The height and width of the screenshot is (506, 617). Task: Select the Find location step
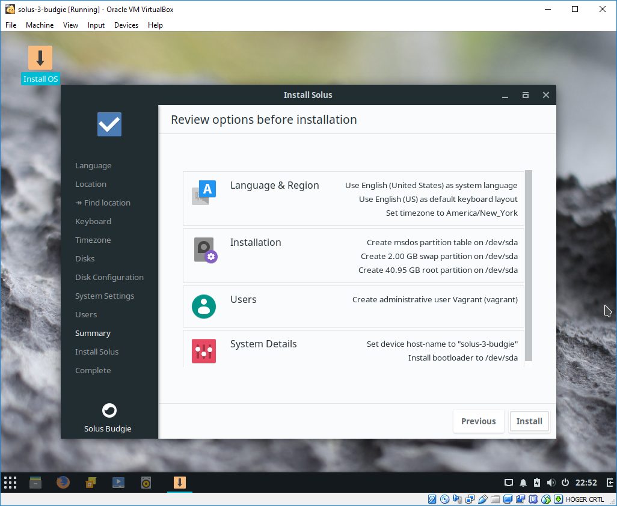tap(103, 203)
